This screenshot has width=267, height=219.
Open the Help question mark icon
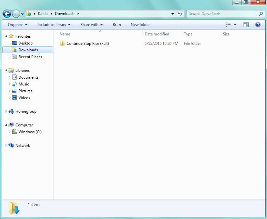click(x=258, y=25)
